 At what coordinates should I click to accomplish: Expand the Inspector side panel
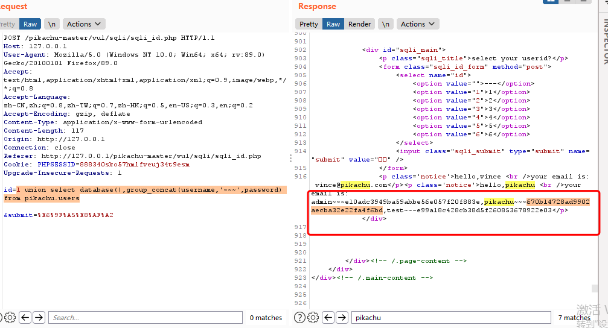pos(604,40)
